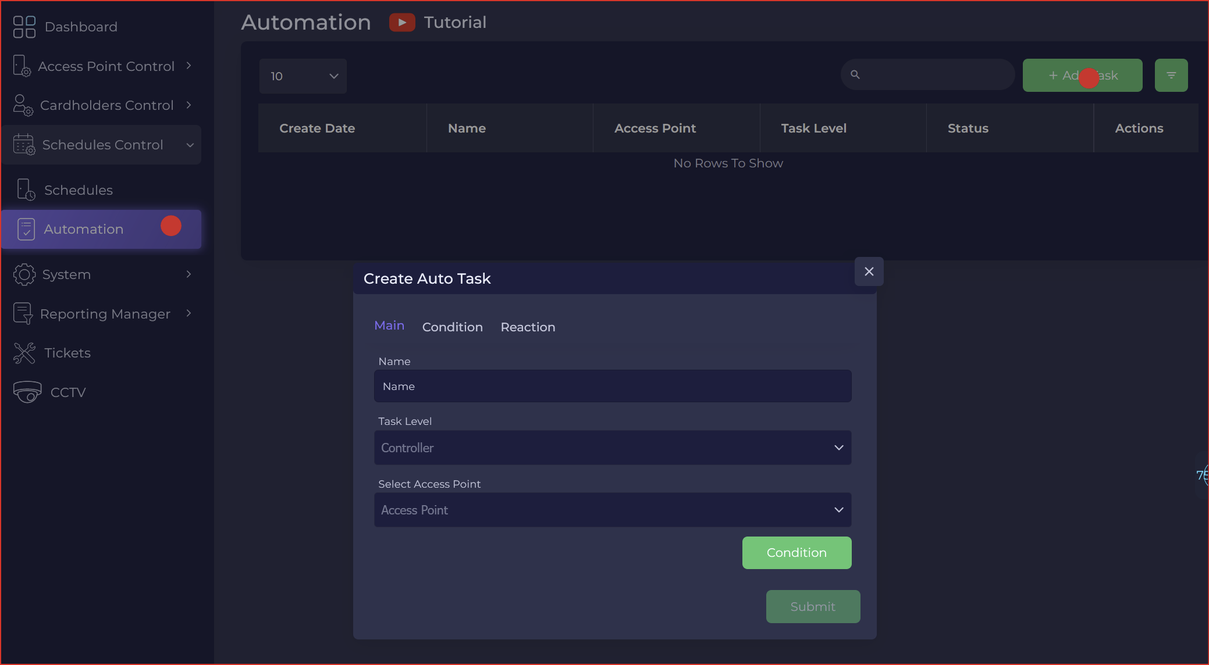Screen dimensions: 1209x665
Task: Open the Task Level Controller dropdown
Action: pos(613,448)
